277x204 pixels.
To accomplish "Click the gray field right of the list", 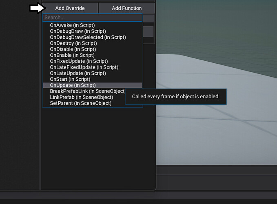I will 148,32.
